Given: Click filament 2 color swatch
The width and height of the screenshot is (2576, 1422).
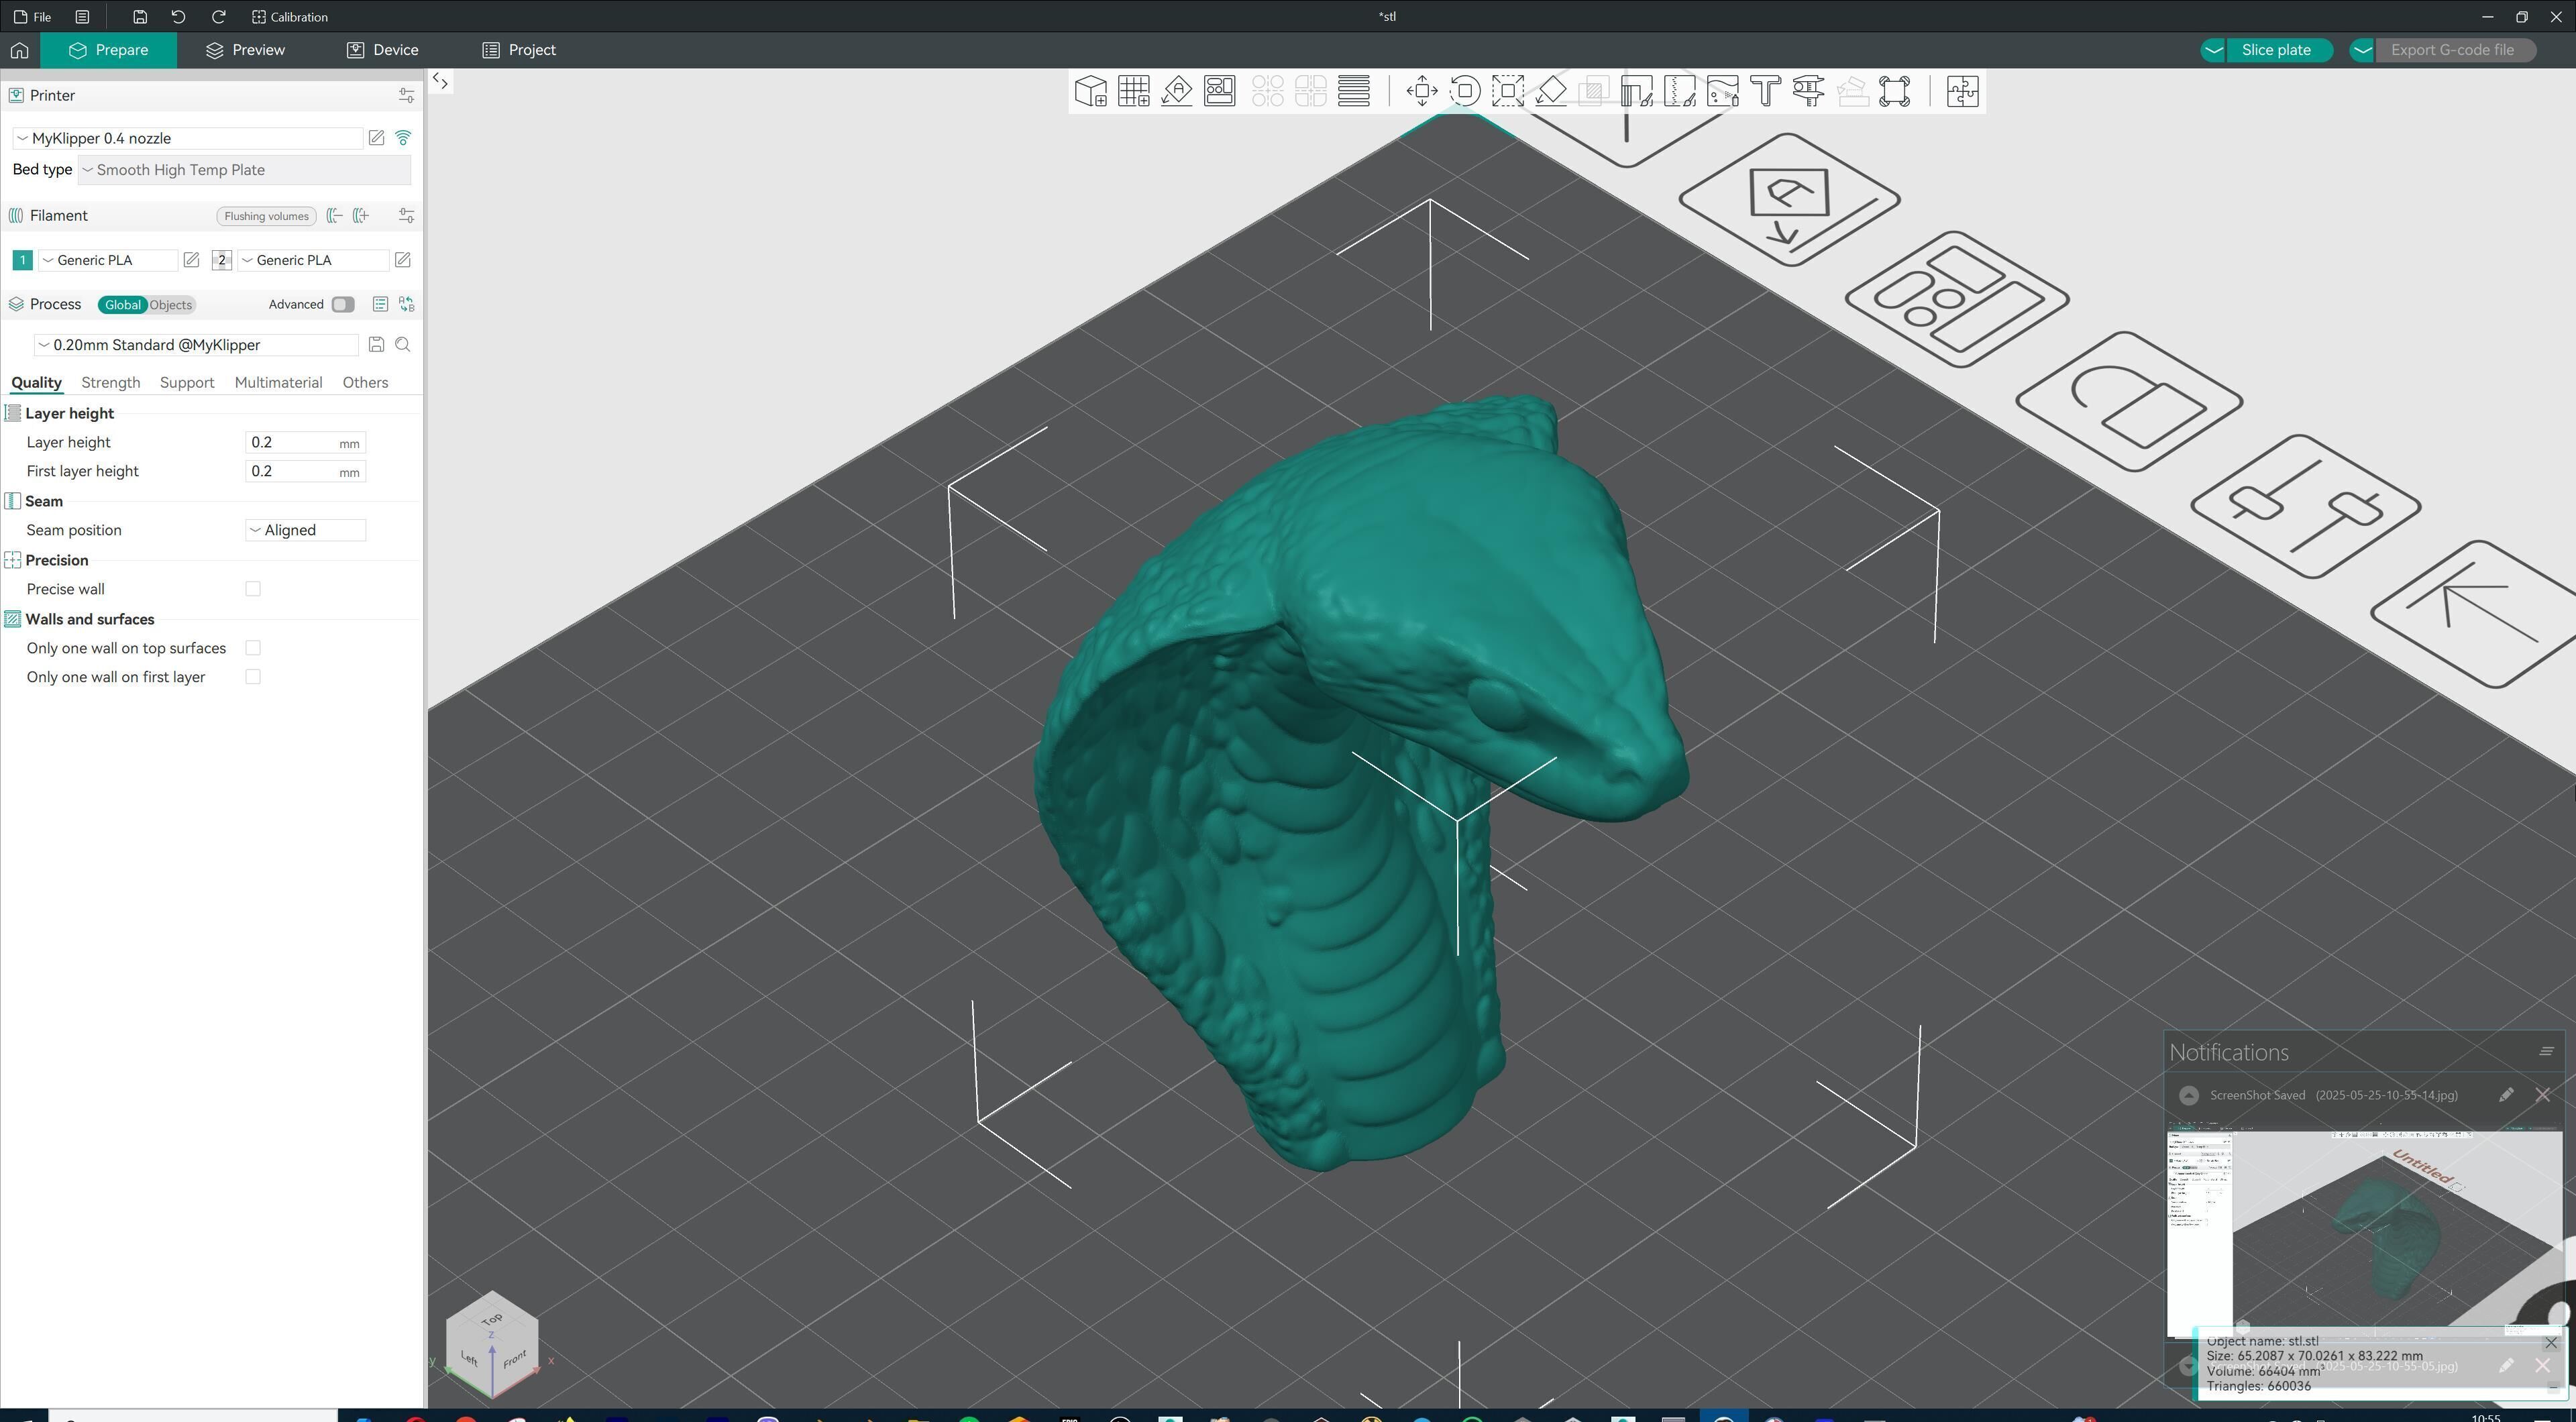Looking at the screenshot, I should coord(221,260).
